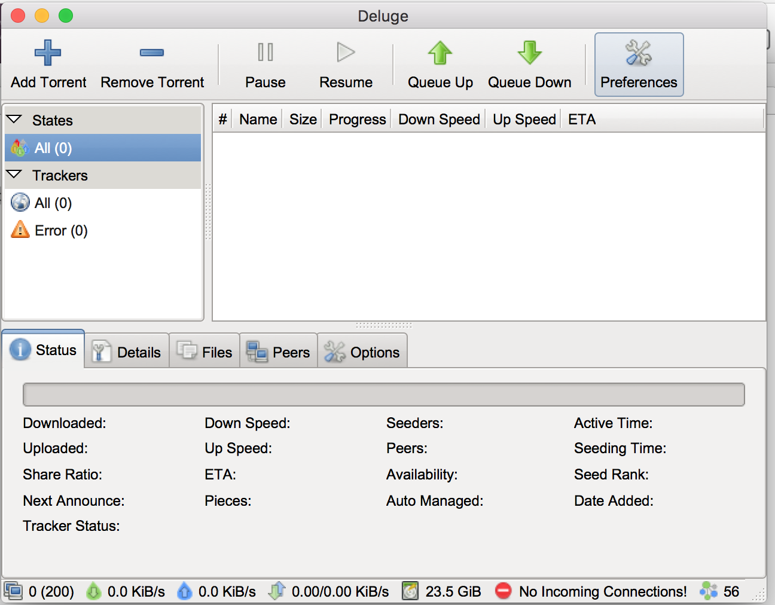
Task: Click the Queue Down green arrow
Action: pyautogui.click(x=529, y=53)
